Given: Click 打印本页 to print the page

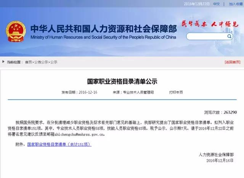Looking at the screenshot, I should (176, 92).
